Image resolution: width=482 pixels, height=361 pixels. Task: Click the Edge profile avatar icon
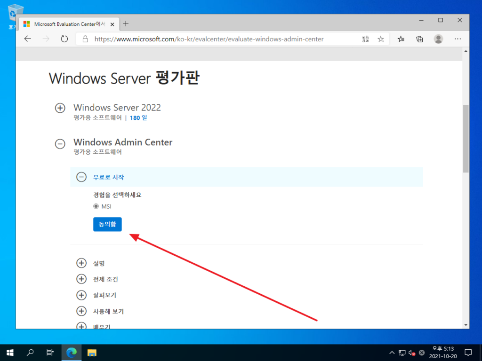tap(438, 39)
